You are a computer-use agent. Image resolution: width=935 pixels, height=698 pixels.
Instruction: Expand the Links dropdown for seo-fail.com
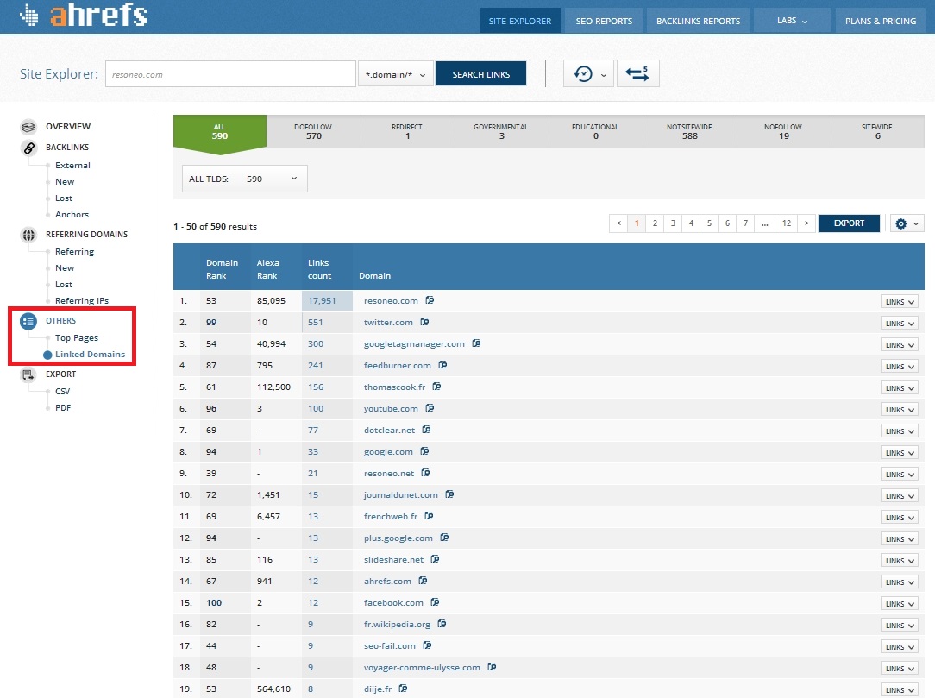900,647
